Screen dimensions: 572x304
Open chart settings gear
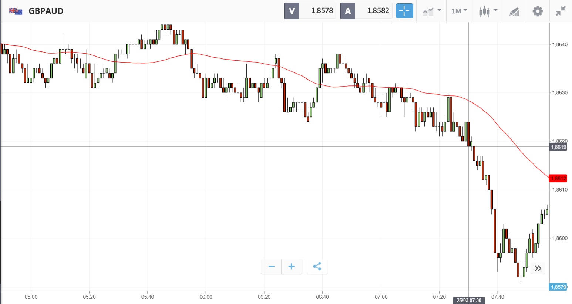tap(537, 11)
